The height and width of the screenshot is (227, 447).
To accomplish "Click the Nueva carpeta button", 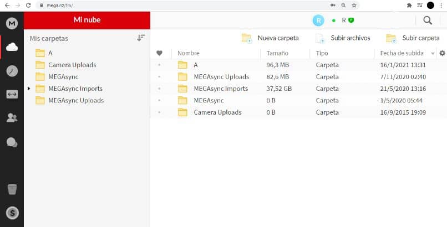I will (x=270, y=38).
